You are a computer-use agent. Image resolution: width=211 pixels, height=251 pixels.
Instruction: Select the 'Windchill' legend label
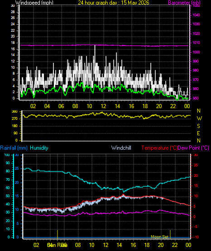(x=121, y=148)
